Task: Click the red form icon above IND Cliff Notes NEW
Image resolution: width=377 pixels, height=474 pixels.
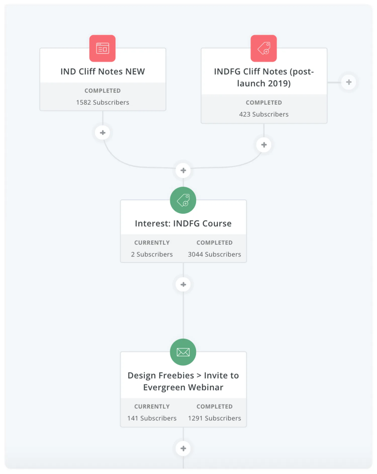Action: pyautogui.click(x=102, y=48)
